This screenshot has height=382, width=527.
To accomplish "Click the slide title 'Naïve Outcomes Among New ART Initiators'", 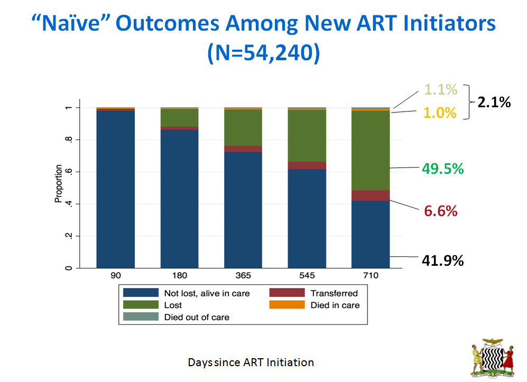I will pos(263,23).
